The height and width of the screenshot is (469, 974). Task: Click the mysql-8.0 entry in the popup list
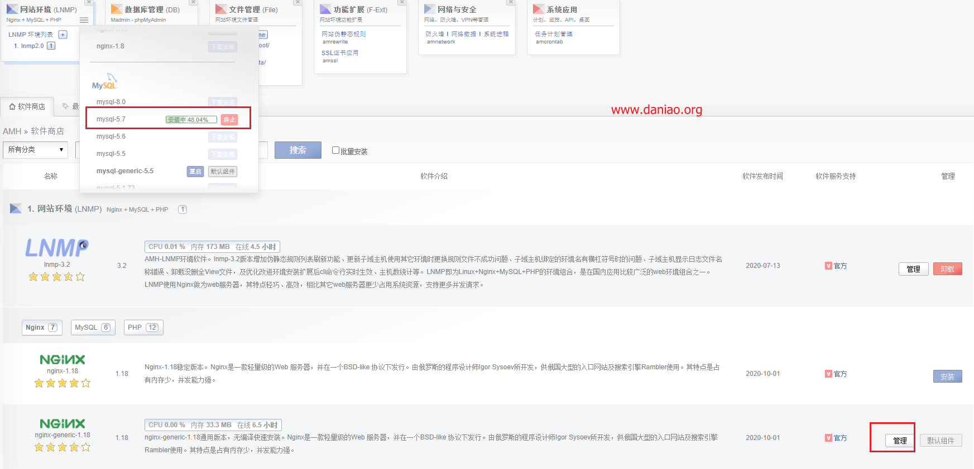coord(111,102)
